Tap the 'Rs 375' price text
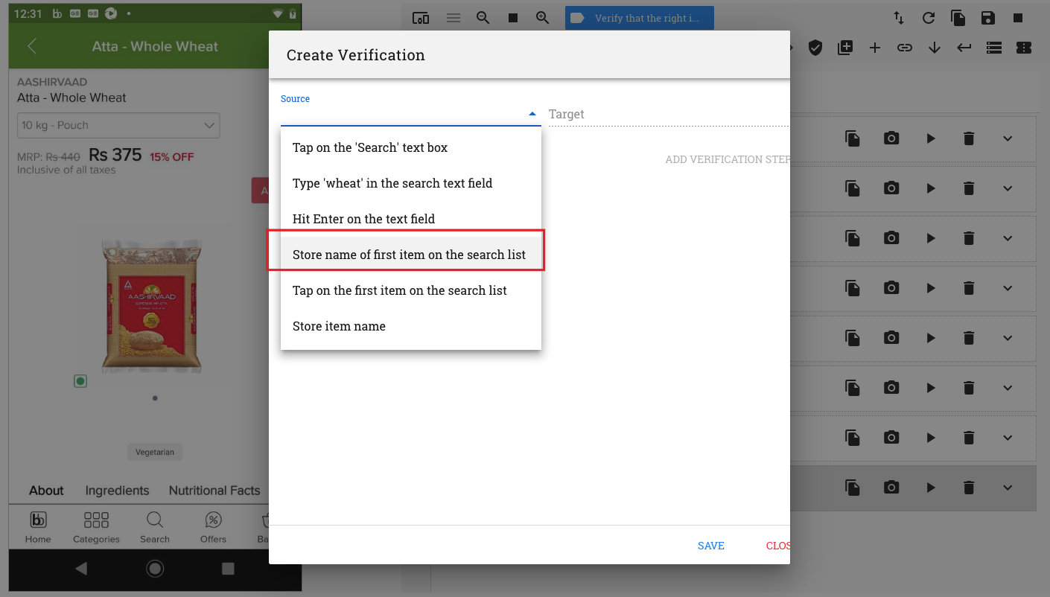Viewport: 1050px width, 597px height. click(115, 155)
